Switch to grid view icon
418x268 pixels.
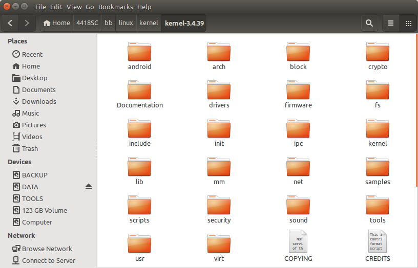408,23
